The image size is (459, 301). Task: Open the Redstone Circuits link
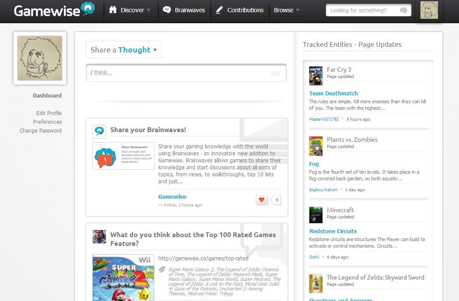(x=333, y=231)
